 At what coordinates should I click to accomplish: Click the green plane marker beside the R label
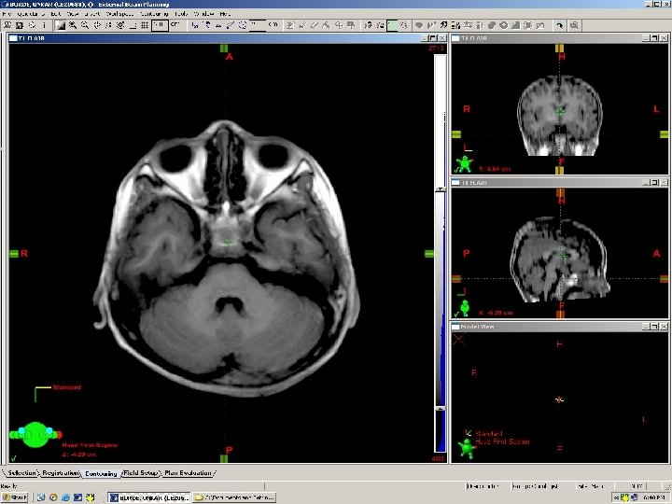14,254
